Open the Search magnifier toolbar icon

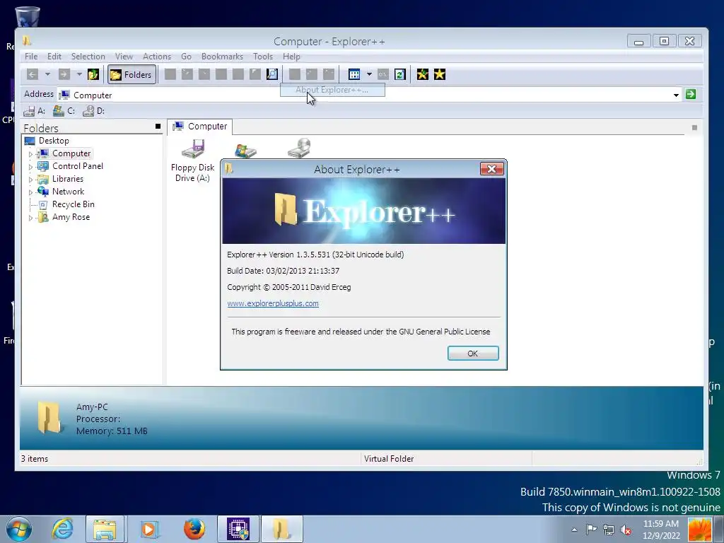point(272,74)
